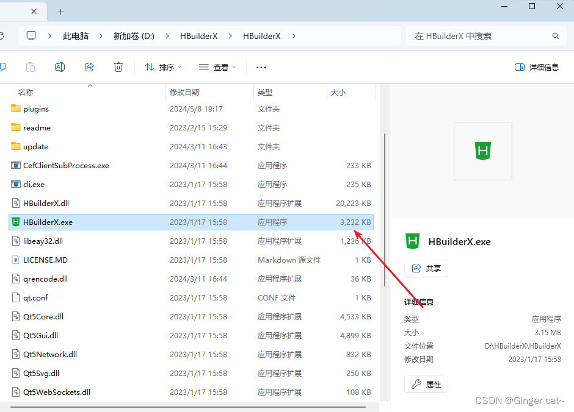
Task: Click the Qt5WebSockets.dll file name
Action: pyautogui.click(x=57, y=392)
